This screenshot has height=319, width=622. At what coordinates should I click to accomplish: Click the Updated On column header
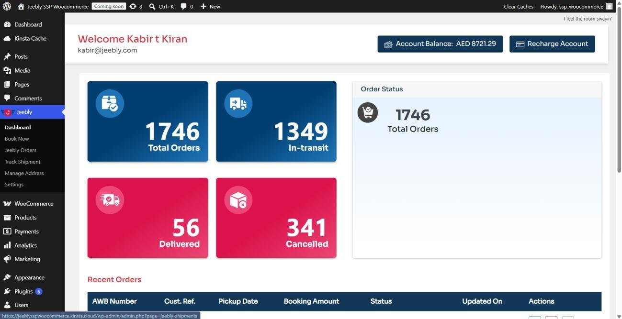(x=482, y=301)
